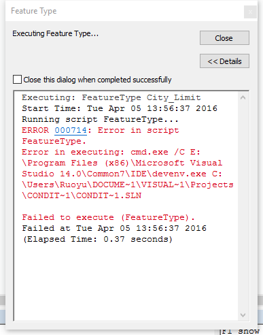The image size is (263, 335).
Task: Close the Feature Type window with X
Action: point(250,12)
